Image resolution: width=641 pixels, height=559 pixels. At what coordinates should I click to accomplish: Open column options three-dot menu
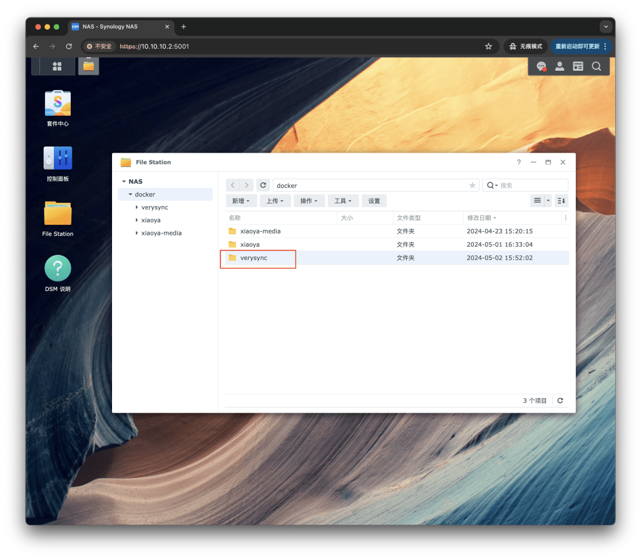[x=565, y=218]
